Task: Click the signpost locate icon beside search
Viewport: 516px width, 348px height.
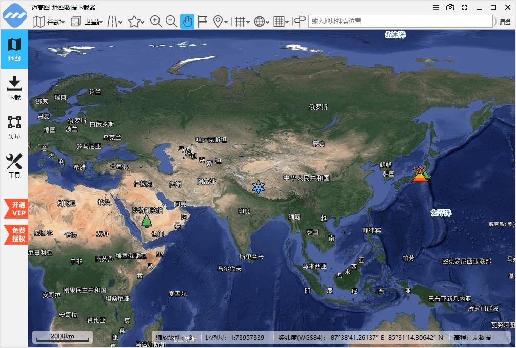Action: tap(300, 21)
